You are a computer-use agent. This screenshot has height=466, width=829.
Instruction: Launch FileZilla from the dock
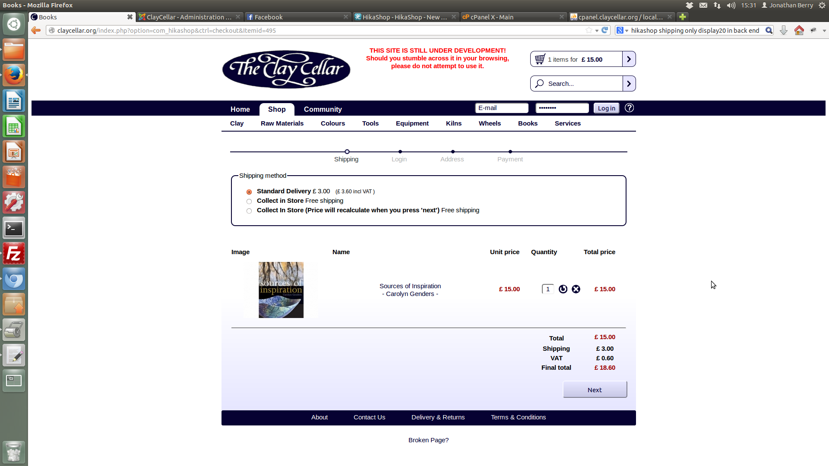[14, 254]
